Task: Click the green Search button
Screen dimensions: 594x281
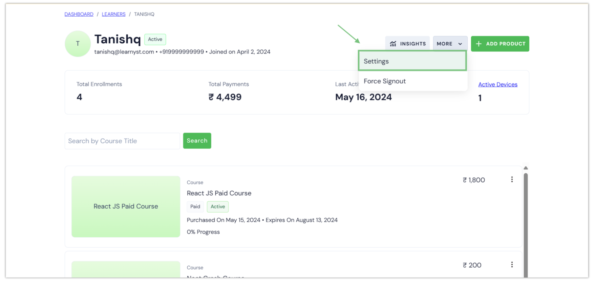Action: (197, 140)
